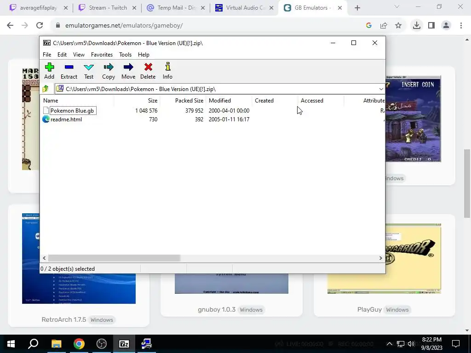Open Windows Start menu

11,344
